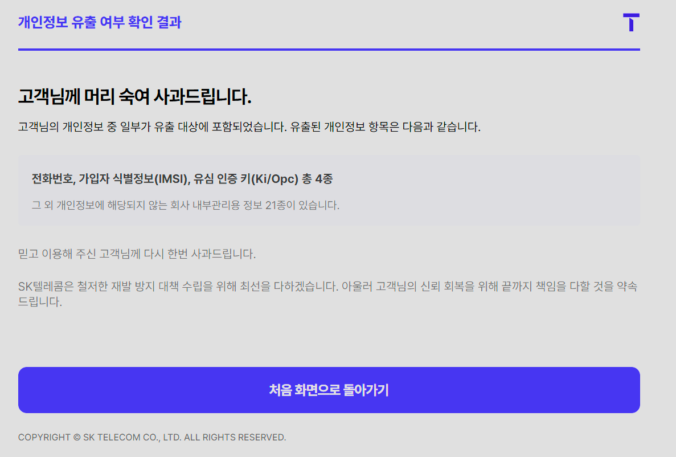The image size is (676, 457).
Task: Click the SK Telecom T logo
Action: point(631,22)
